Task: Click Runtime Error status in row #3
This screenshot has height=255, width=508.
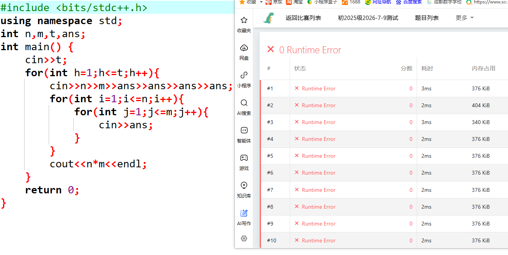Action: click(318, 122)
